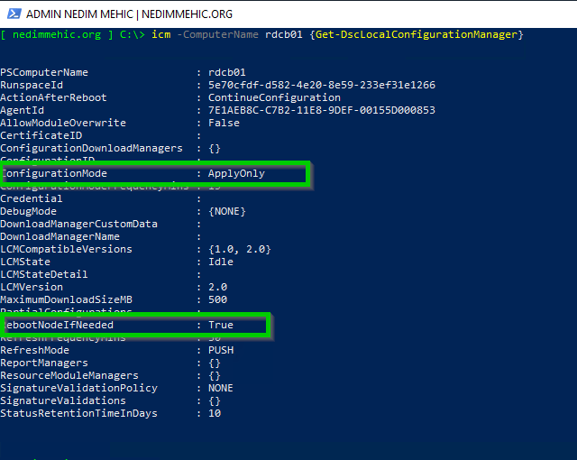Click the StatusRetentionTimeInDays value 10
Screen dimensions: 577x460
pyautogui.click(x=215, y=413)
